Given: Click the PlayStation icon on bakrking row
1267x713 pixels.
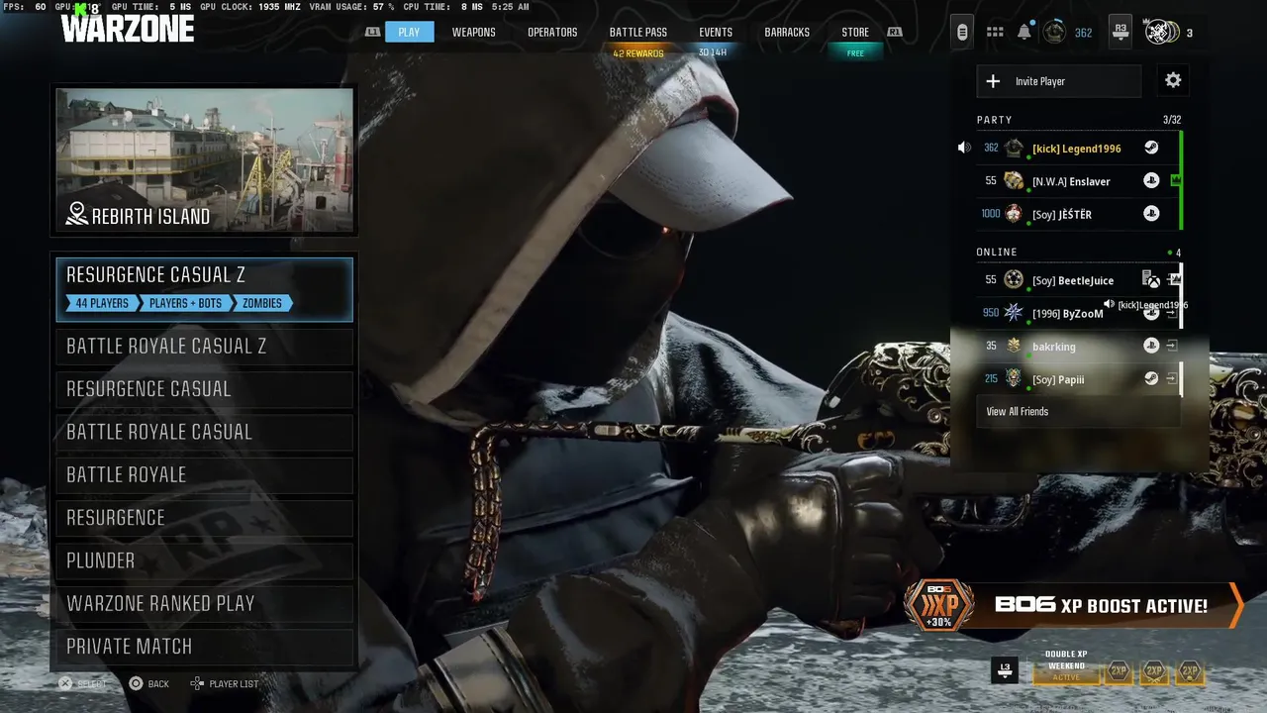Looking at the screenshot, I should [x=1151, y=347].
